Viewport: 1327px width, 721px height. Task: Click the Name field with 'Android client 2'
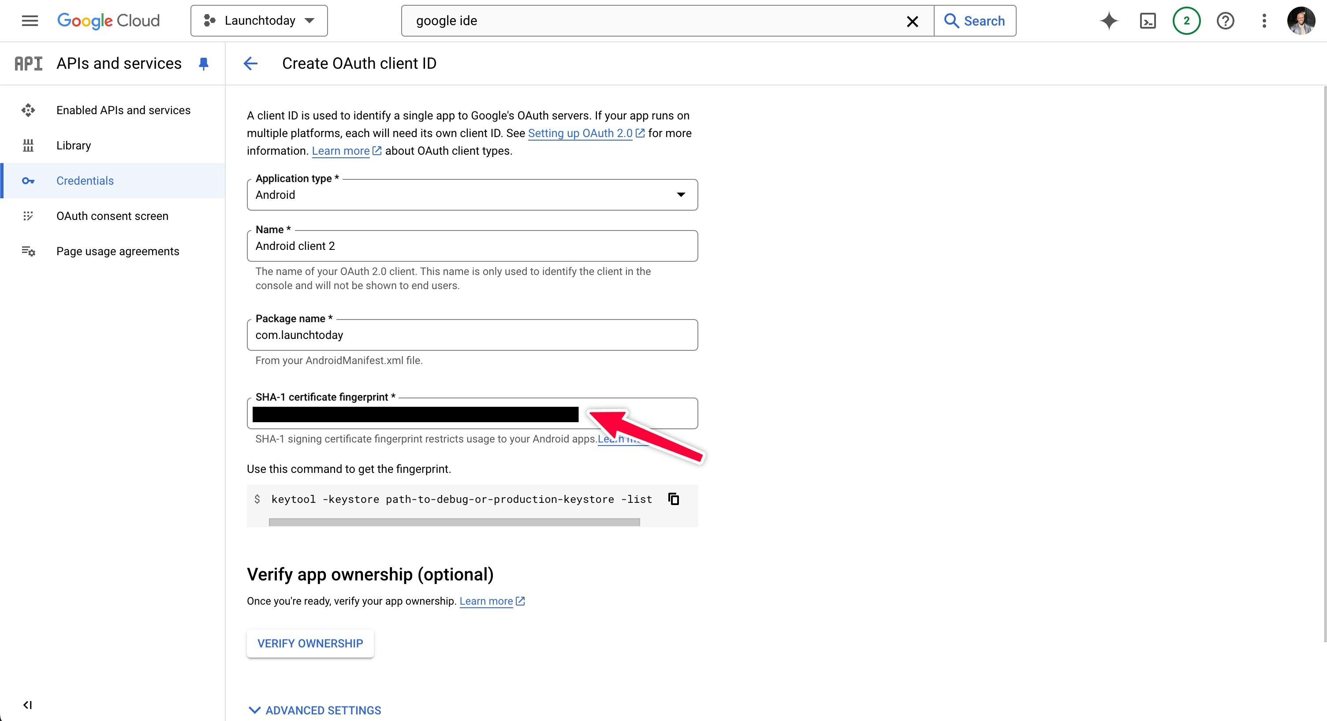pos(472,245)
